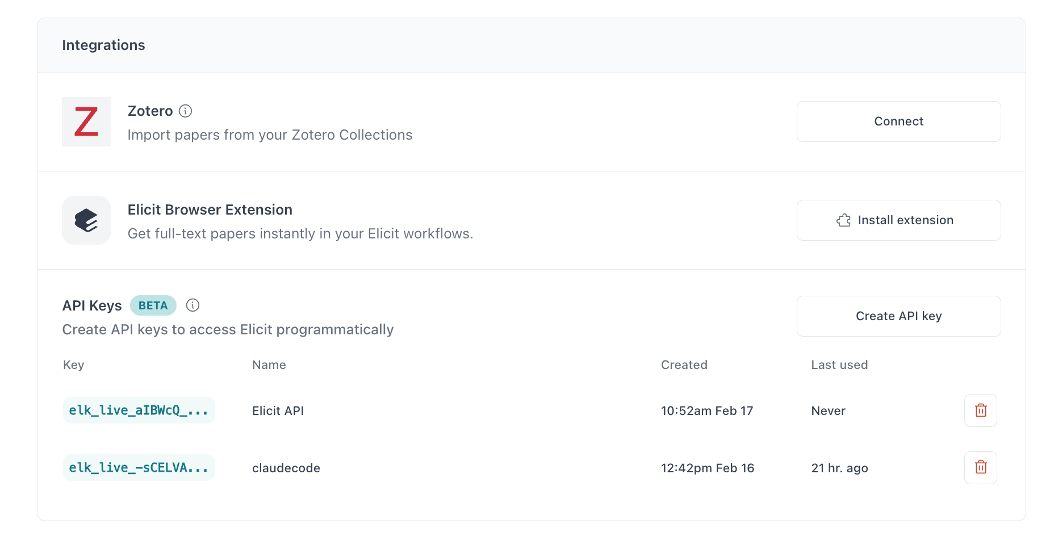Click the BETA badge near API Keys
This screenshot has height=537, width=1054.
point(153,305)
